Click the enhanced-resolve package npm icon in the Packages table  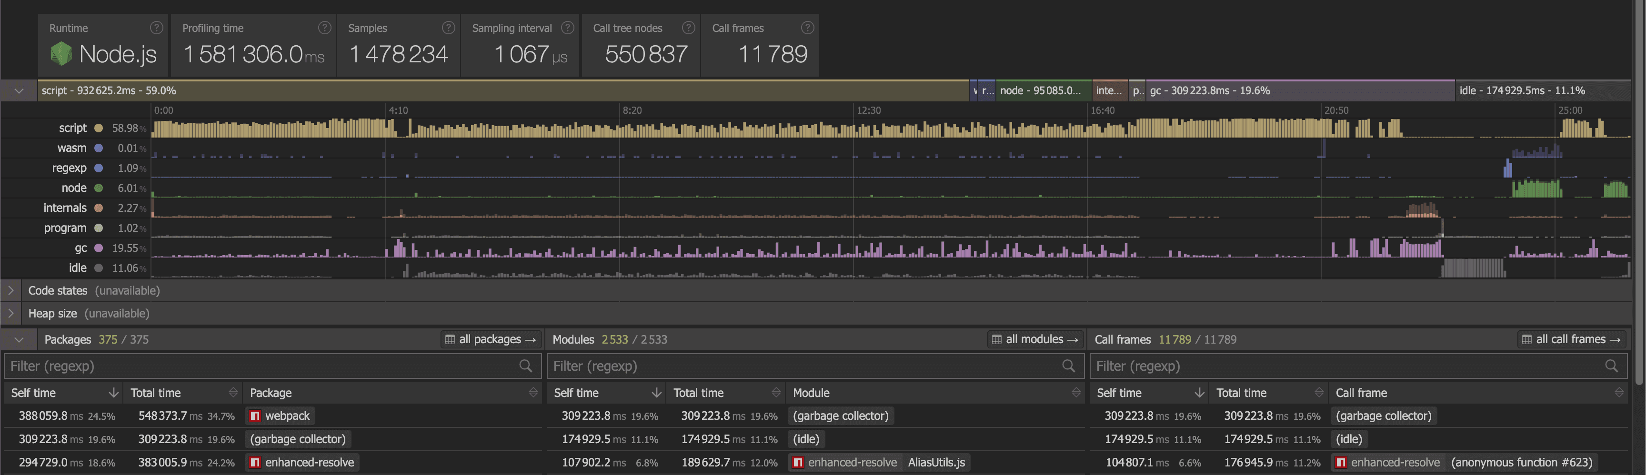click(255, 462)
